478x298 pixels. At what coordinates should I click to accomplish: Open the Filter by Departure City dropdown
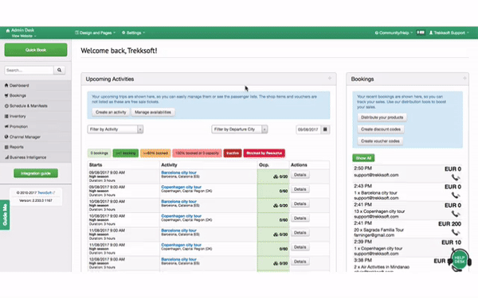pyautogui.click(x=240, y=130)
